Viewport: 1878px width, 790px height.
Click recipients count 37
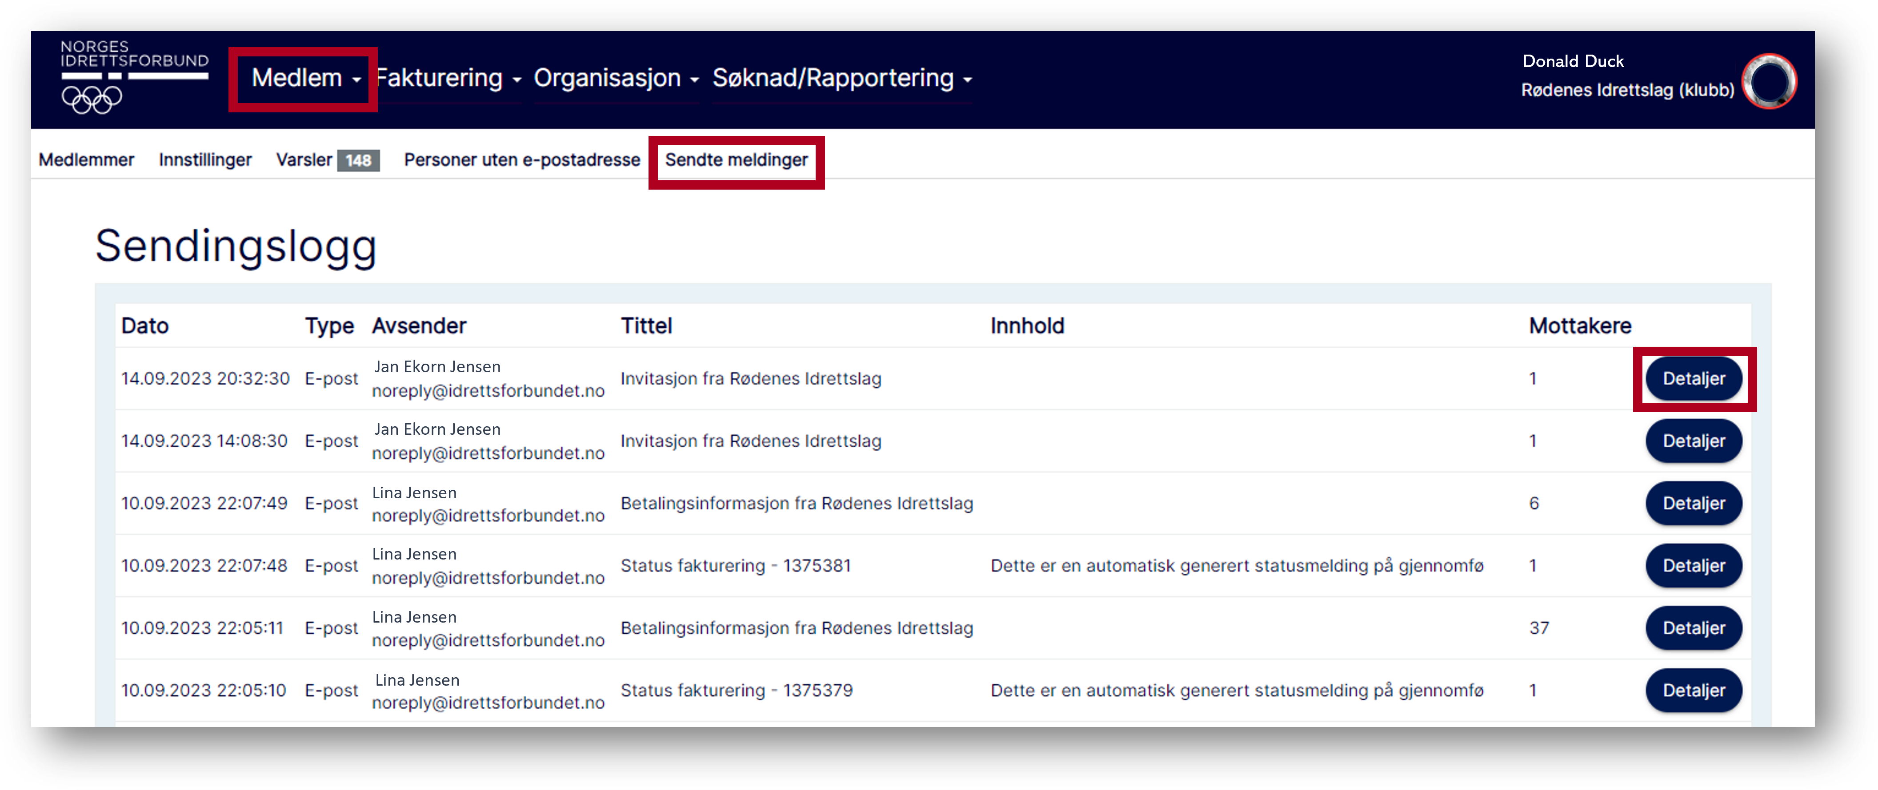point(1538,627)
